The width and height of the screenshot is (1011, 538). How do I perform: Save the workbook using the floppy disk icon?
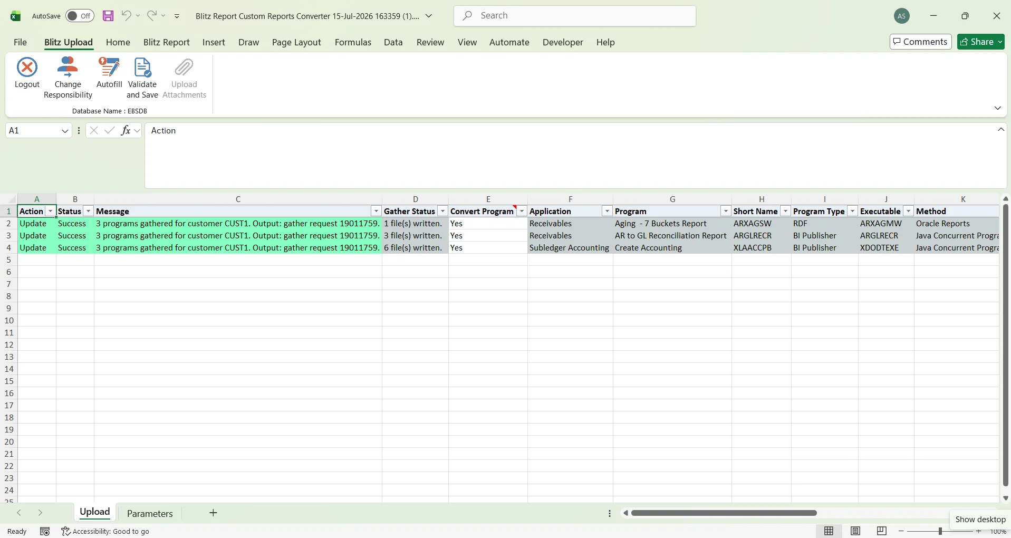(x=108, y=16)
